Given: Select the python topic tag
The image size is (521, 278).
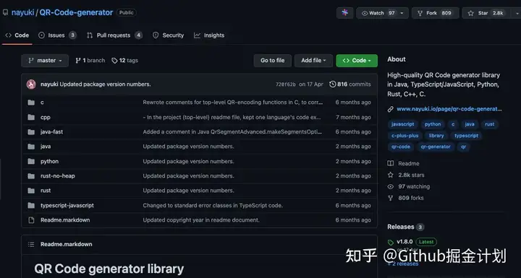Looking at the screenshot, I should [433, 124].
